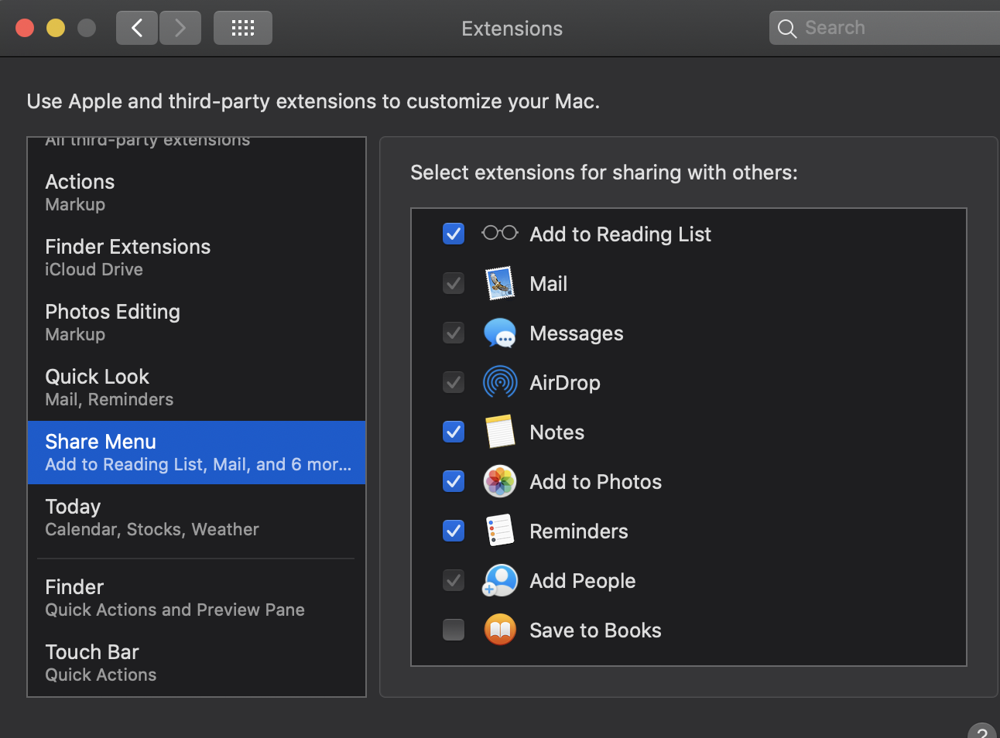Select the Share Menu category

[197, 453]
